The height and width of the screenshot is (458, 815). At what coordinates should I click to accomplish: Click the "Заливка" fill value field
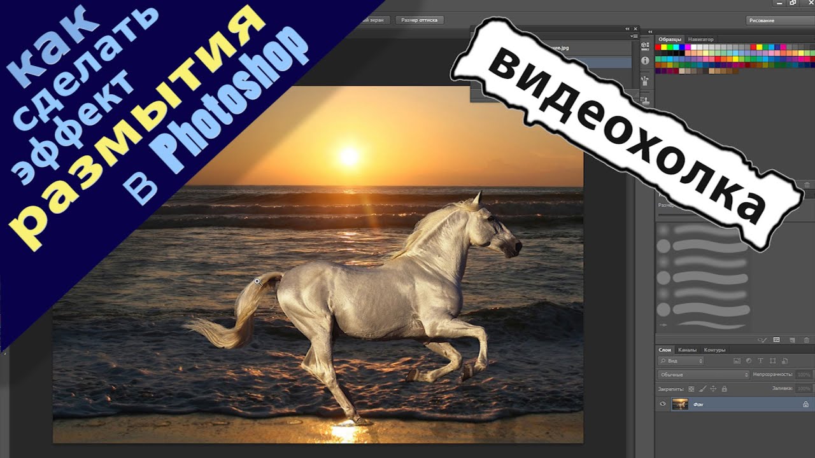click(804, 389)
